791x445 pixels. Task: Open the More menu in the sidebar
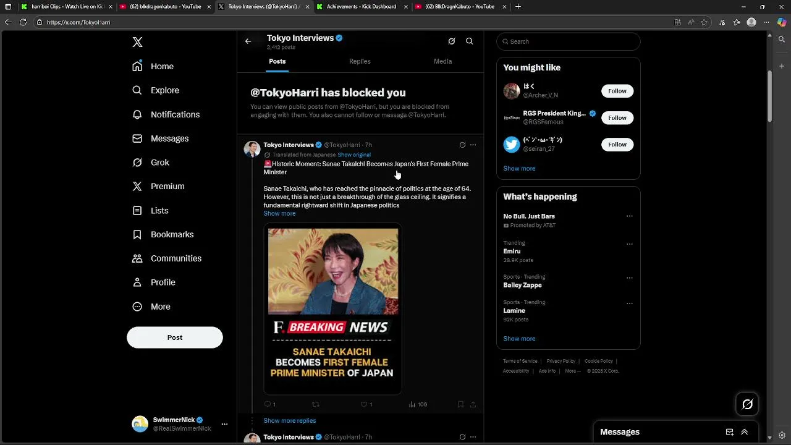coord(151,307)
